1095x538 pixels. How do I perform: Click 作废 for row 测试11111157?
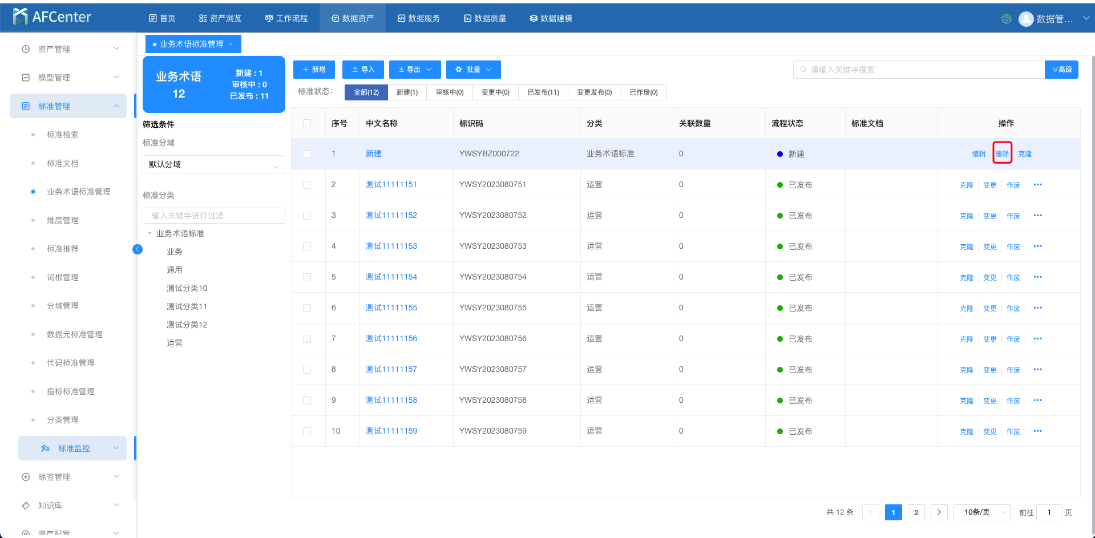[1013, 370]
